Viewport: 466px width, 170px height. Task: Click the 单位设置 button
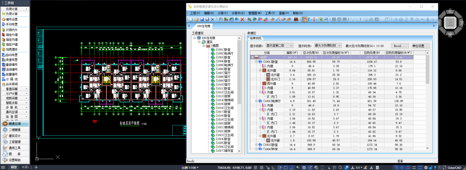tap(420, 45)
